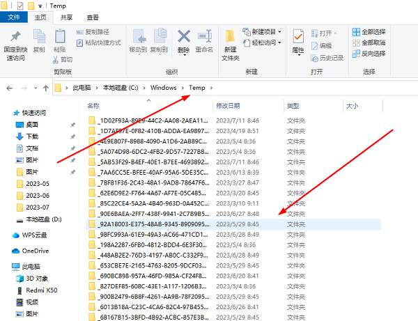Click the red X Delete (删除) icon

184,36
